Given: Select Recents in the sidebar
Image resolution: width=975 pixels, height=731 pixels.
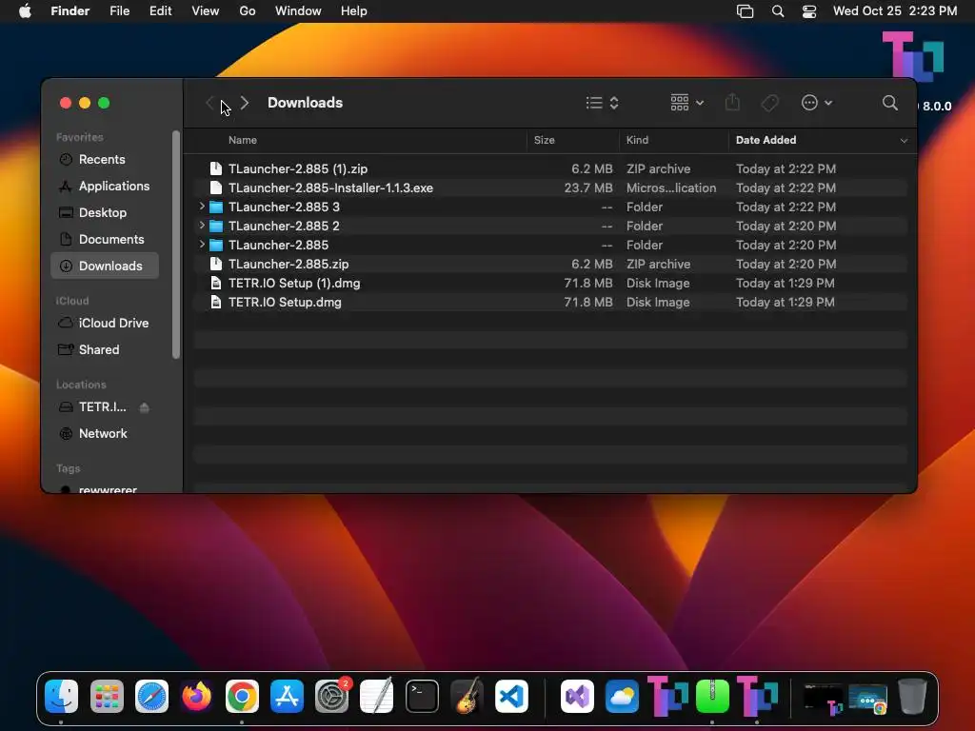Looking at the screenshot, I should (105, 160).
